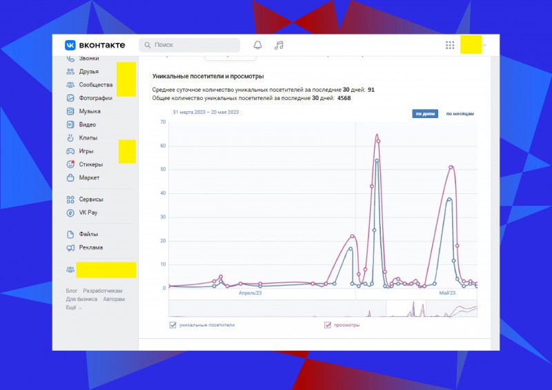Viewport: 552px width, 390px height.
Task: Expand the Ещё footer dropdown
Action: coord(74,308)
